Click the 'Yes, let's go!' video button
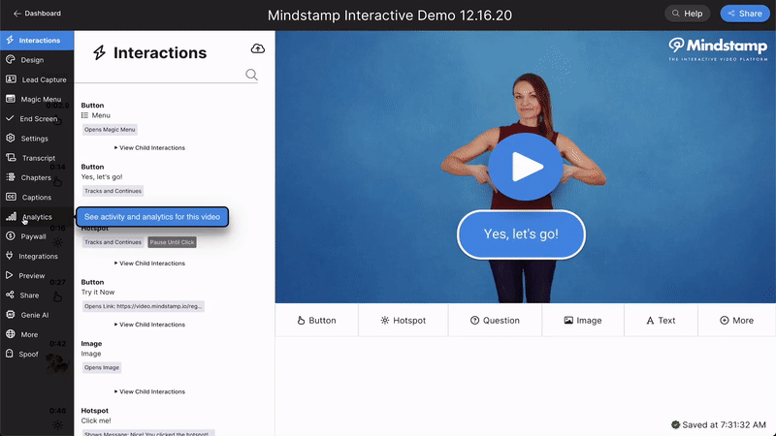776x436 pixels. [521, 234]
